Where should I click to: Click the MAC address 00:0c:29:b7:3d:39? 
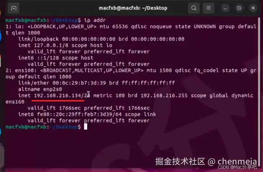79,83
